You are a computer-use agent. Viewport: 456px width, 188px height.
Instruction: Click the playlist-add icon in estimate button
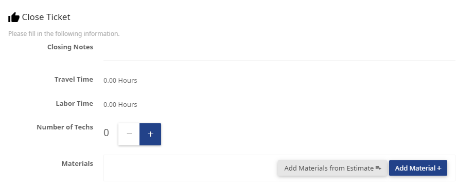pos(378,168)
